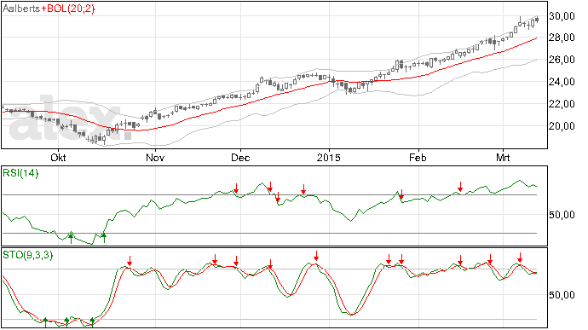588x330 pixels.
Task: Click the Okt month label
Action: coord(58,157)
